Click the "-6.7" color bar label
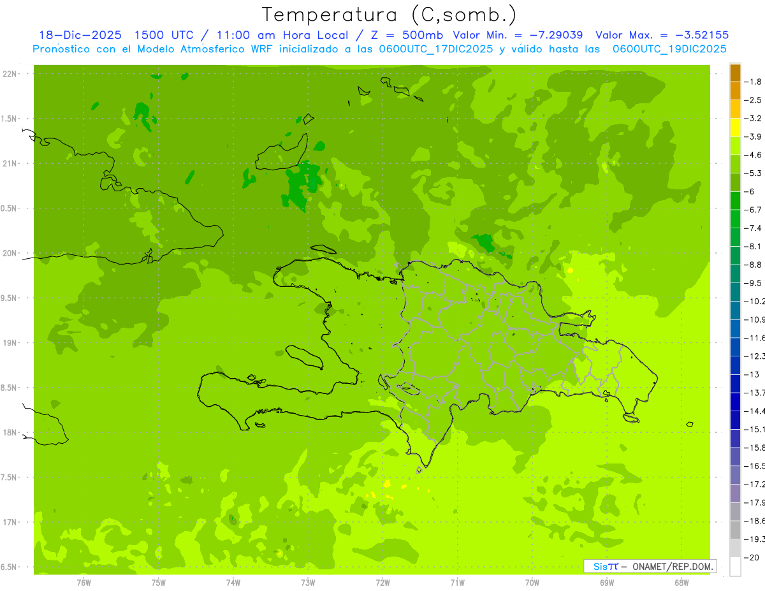 (754, 210)
